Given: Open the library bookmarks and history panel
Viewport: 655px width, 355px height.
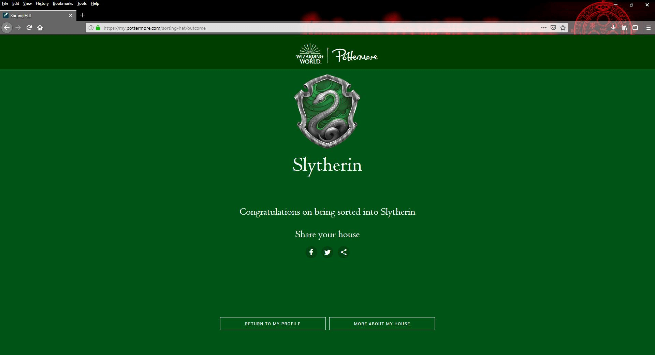Looking at the screenshot, I should point(624,28).
